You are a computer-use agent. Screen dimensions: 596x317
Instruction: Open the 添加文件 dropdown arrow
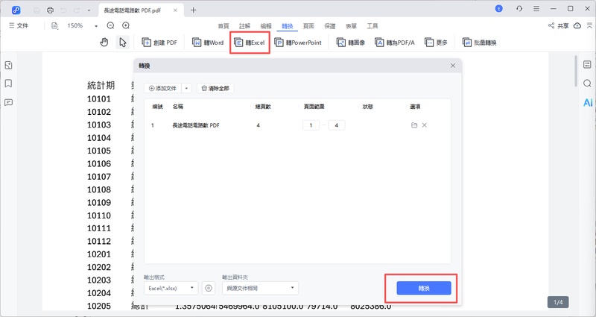[186, 88]
